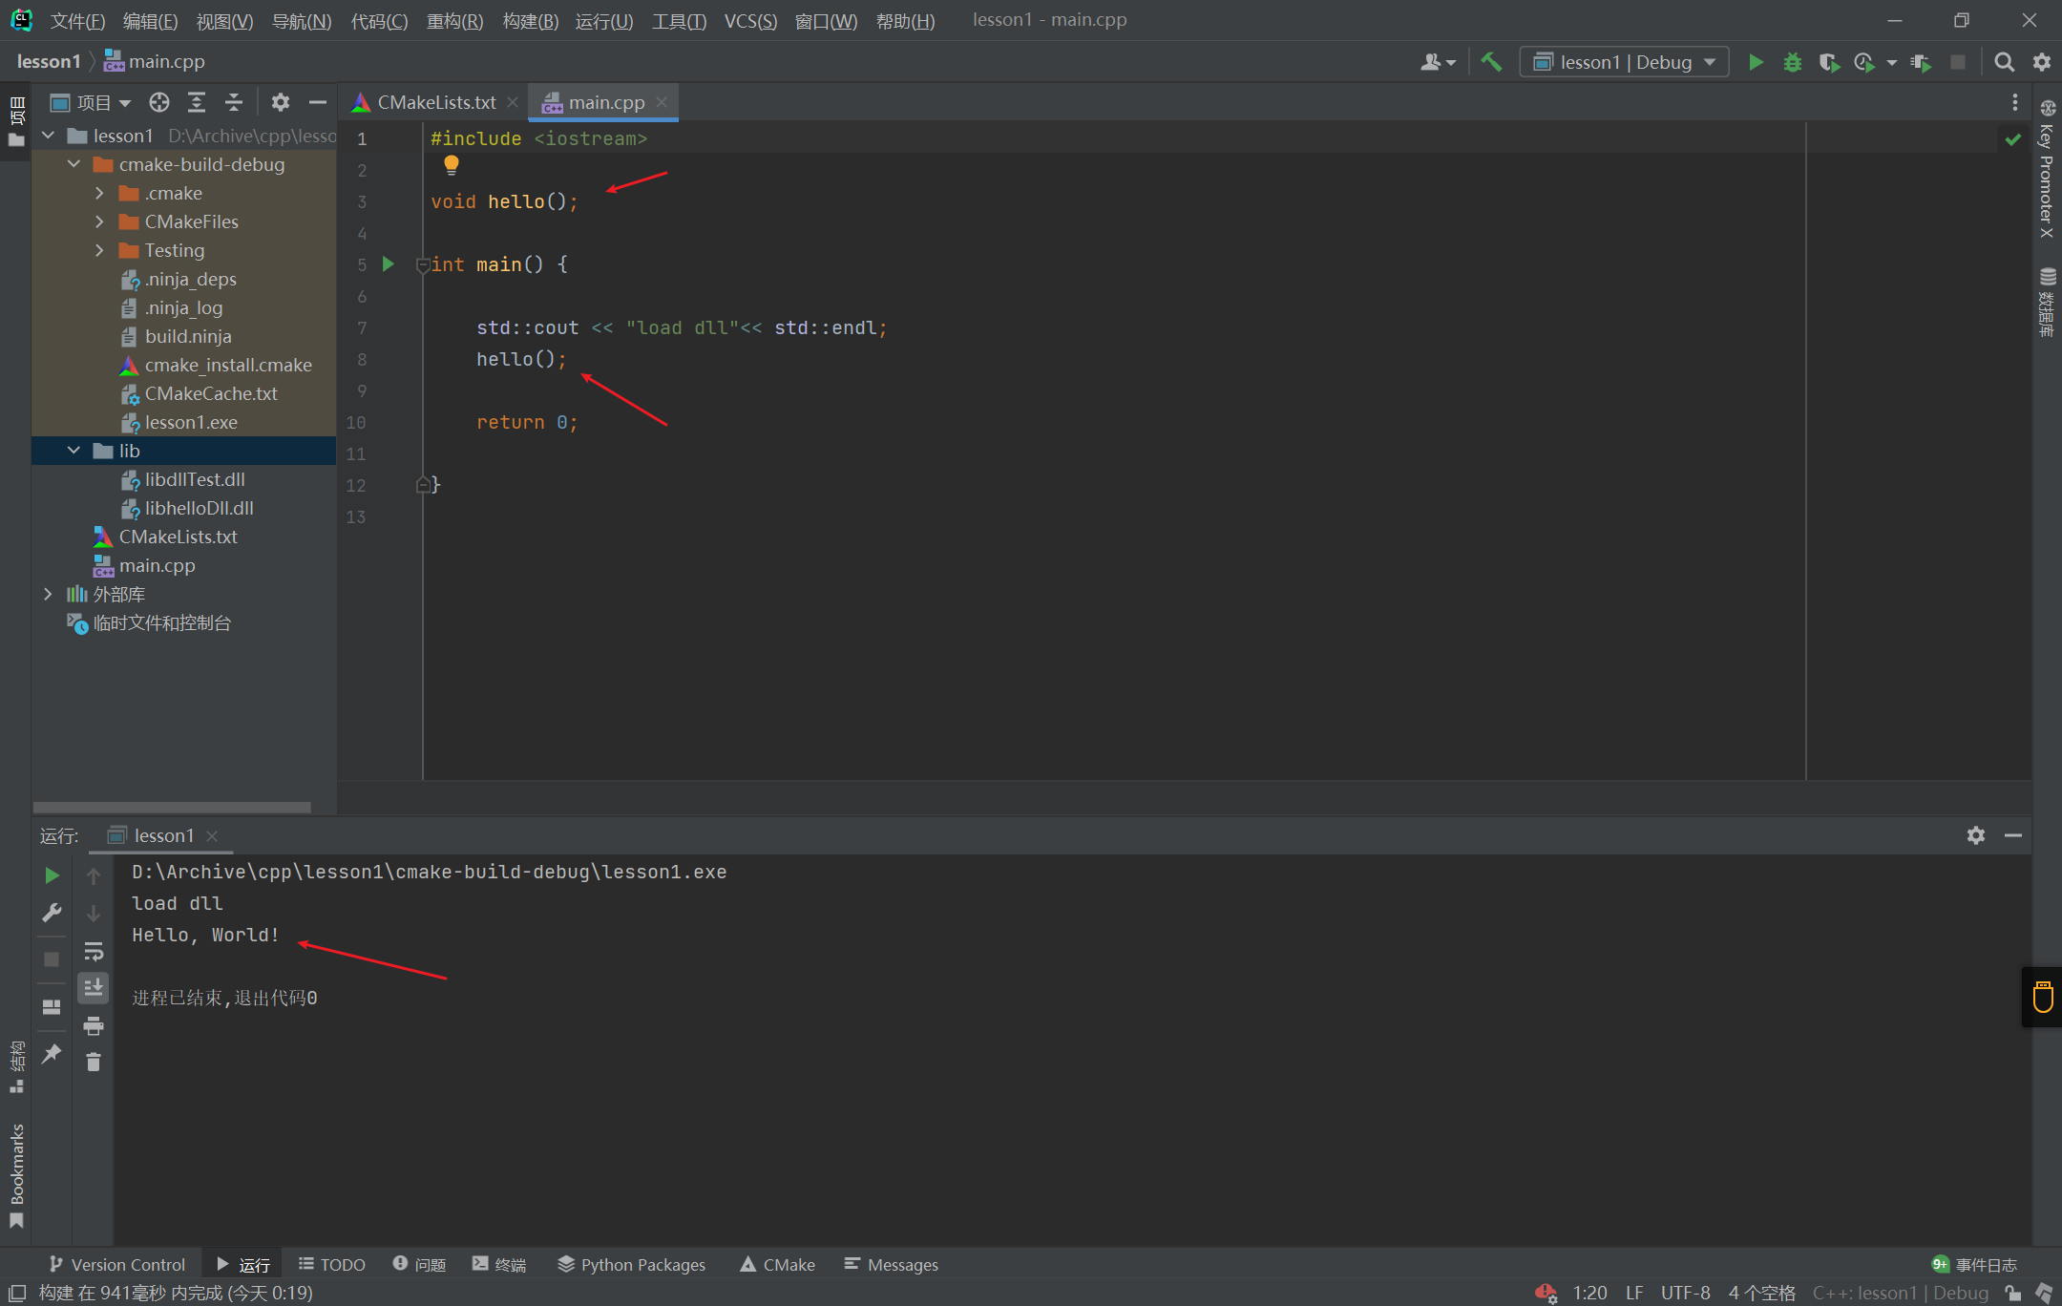Open Version Control tool window
The height and width of the screenshot is (1306, 2062).
[x=117, y=1264]
